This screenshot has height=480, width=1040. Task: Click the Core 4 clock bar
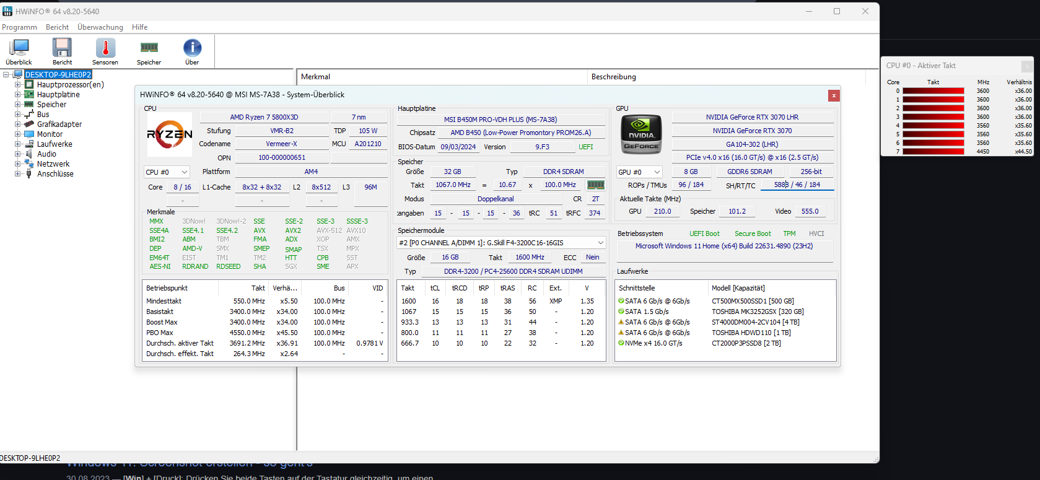click(933, 126)
